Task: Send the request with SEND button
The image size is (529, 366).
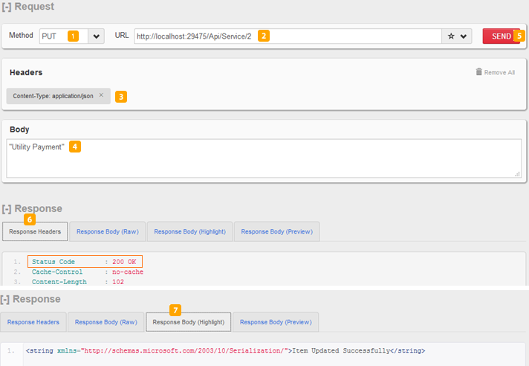Action: pos(502,36)
